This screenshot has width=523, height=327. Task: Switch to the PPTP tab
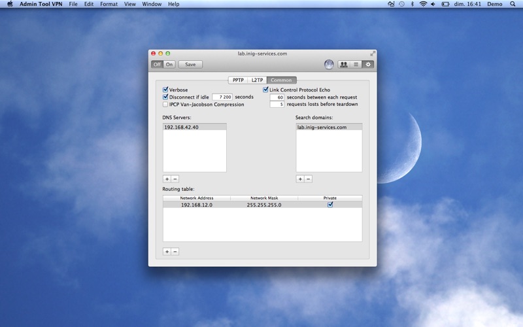[238, 80]
